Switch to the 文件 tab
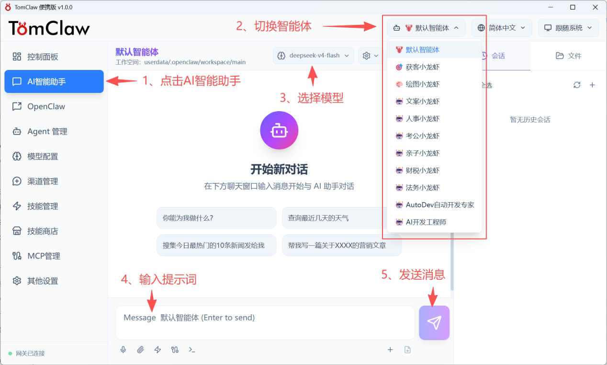The width and height of the screenshot is (607, 365). [x=569, y=56]
